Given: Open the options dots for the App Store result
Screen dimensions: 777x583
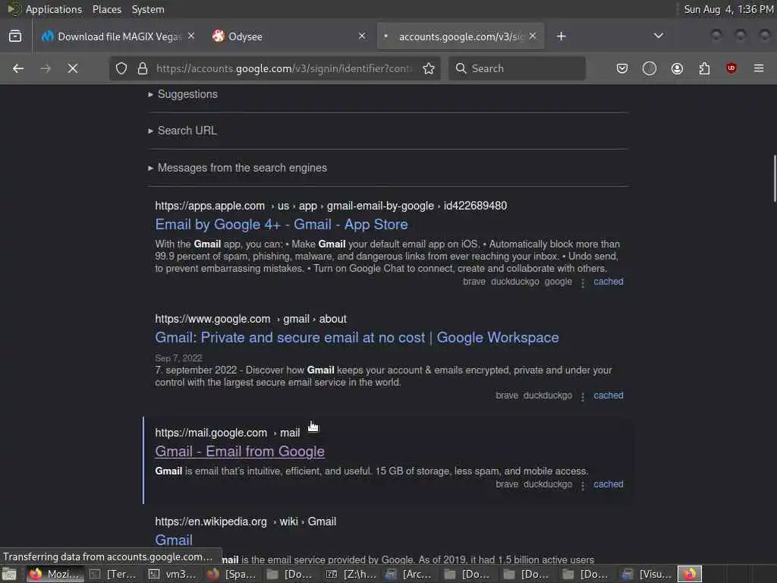Looking at the screenshot, I should coord(583,282).
